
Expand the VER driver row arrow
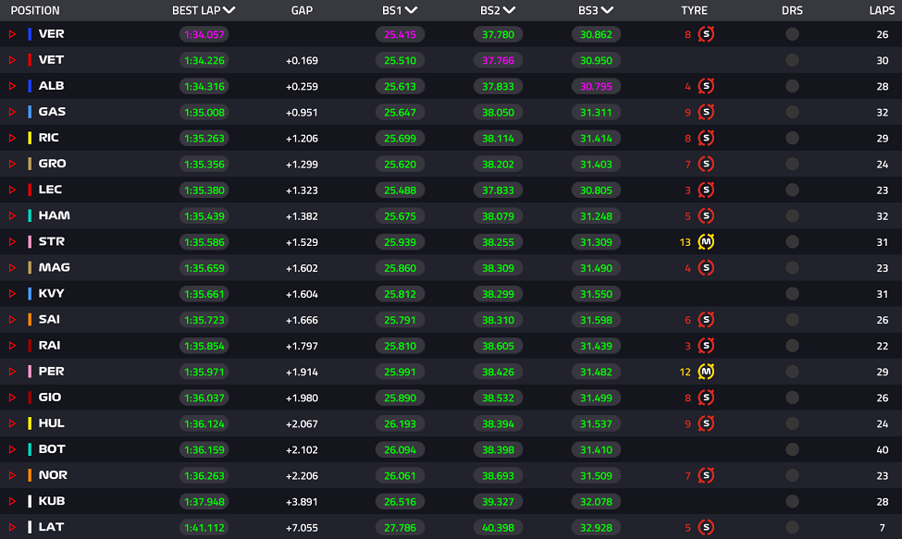click(12, 34)
